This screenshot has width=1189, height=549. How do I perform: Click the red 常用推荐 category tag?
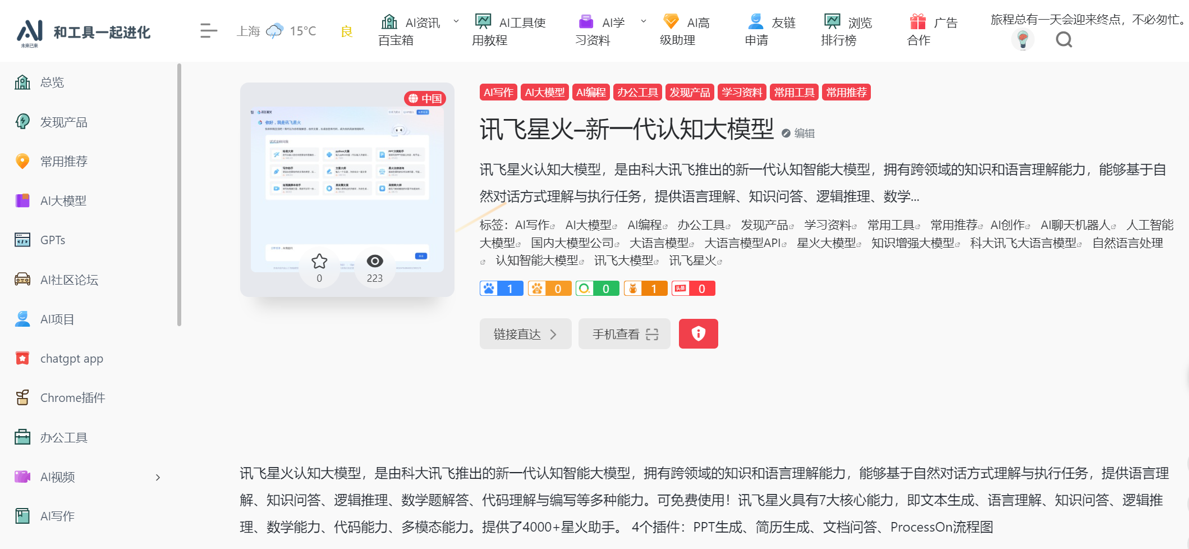pyautogui.click(x=846, y=92)
